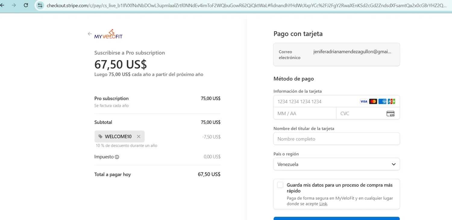Focus the CVC input field
This screenshot has width=452, height=220.
point(368,114)
